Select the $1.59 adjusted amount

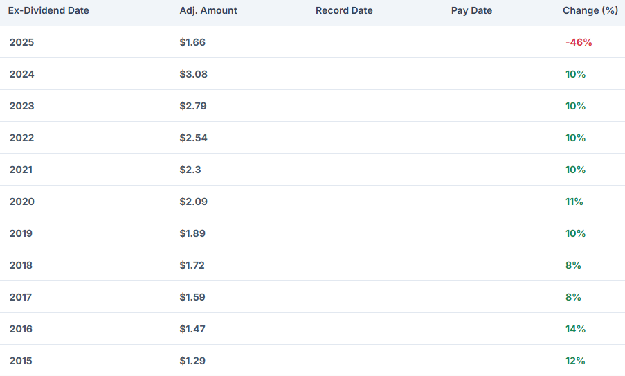point(192,297)
